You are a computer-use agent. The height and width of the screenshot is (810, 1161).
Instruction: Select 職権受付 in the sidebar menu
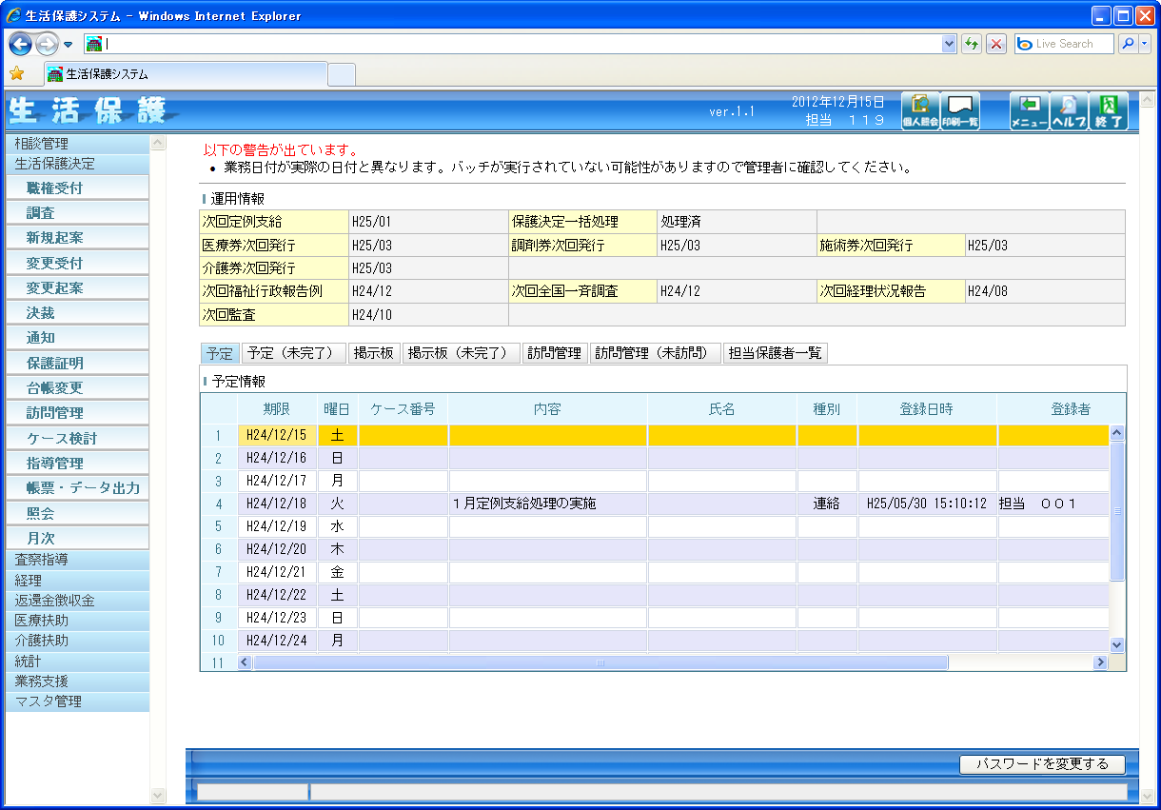(77, 188)
